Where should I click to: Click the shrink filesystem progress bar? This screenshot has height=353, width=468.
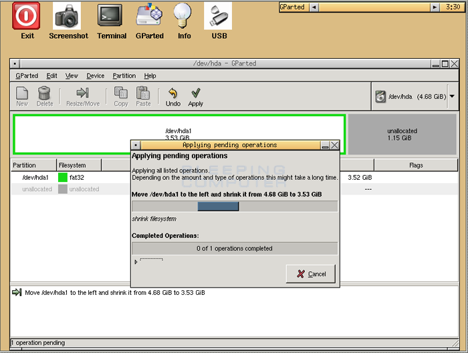pos(234,207)
